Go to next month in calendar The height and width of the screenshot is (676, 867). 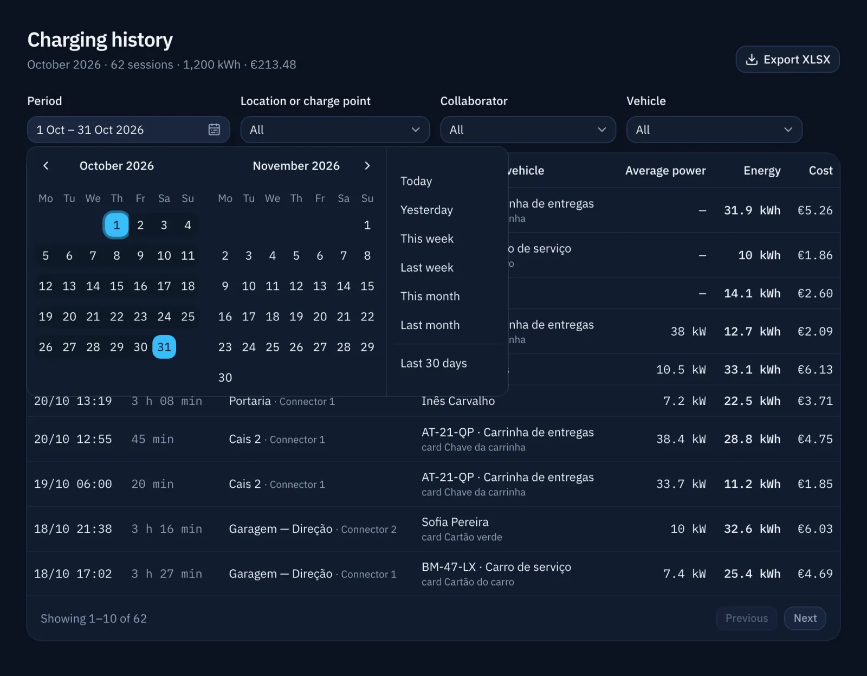(367, 166)
